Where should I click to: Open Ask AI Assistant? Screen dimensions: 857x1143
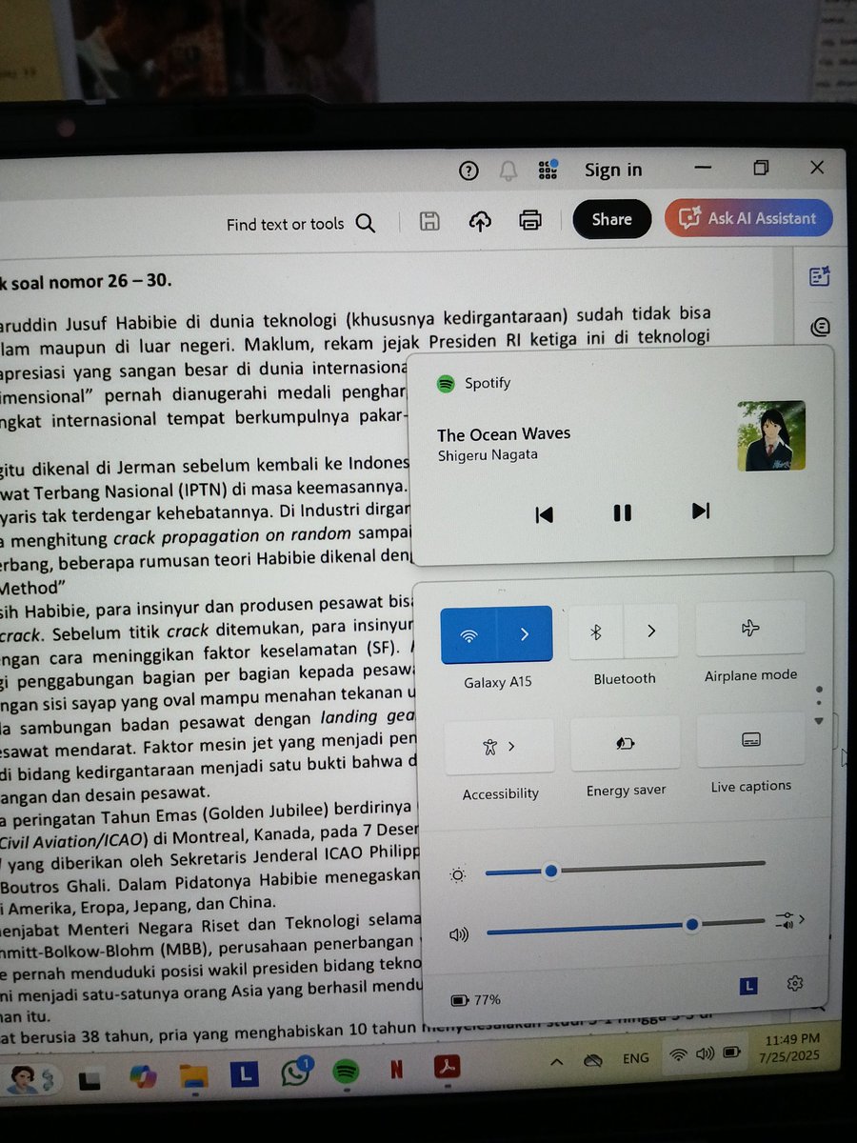pyautogui.click(x=748, y=218)
